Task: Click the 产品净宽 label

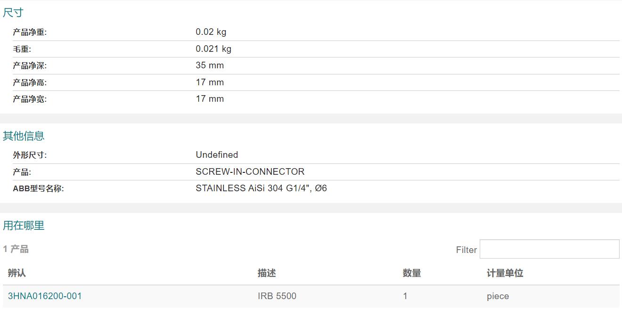Action: point(30,99)
